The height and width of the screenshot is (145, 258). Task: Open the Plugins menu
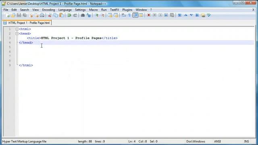(x=127, y=10)
